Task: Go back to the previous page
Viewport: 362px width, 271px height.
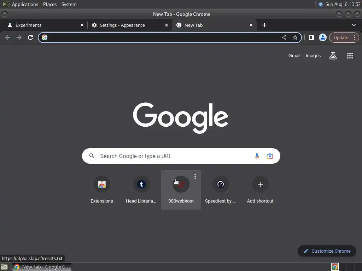Action: click(x=8, y=37)
